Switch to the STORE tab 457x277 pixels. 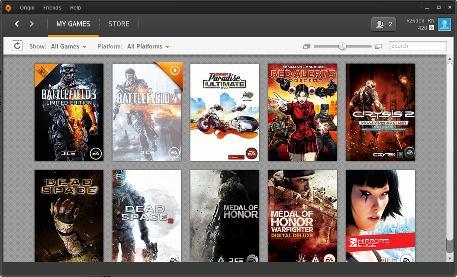coord(119,24)
